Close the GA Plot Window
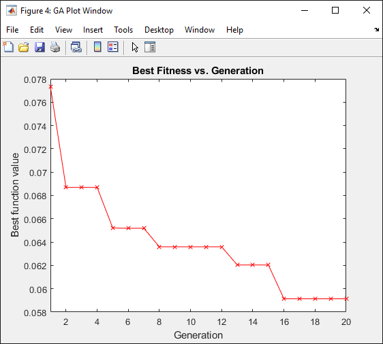 (x=367, y=10)
